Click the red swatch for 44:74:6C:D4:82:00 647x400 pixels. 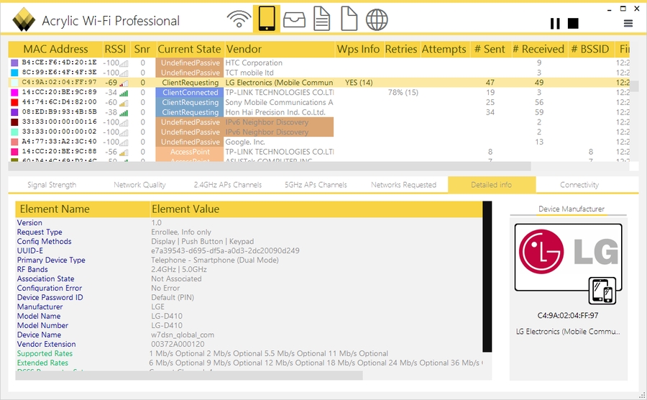pyautogui.click(x=14, y=103)
